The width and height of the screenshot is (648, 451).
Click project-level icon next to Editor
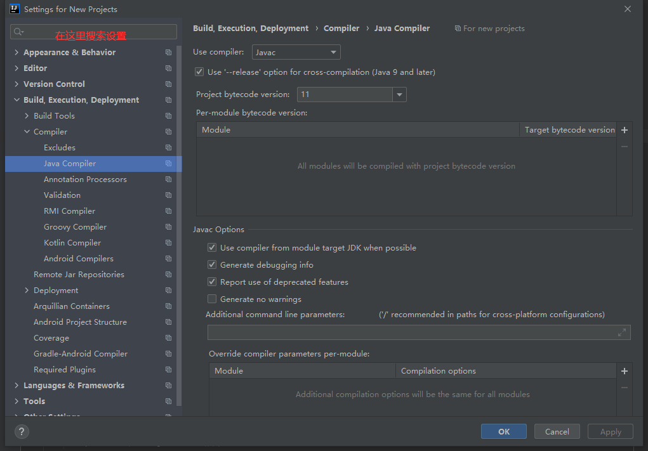(x=169, y=68)
